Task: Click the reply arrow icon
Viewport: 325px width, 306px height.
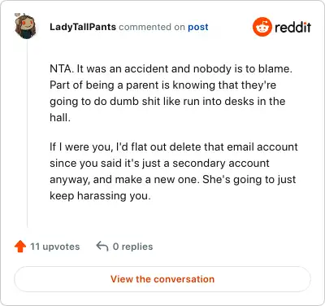Action: 102,247
